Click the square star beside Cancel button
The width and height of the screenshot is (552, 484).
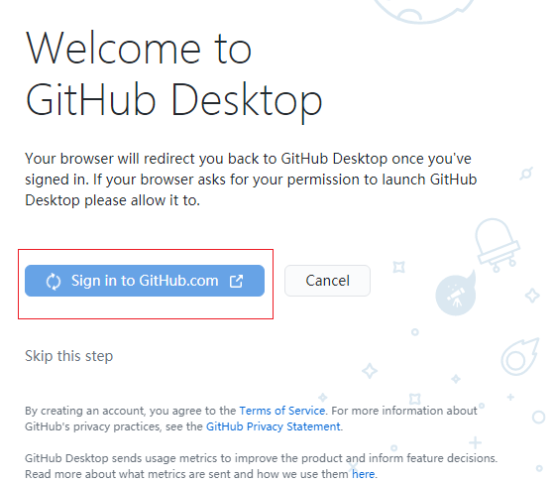tap(398, 267)
